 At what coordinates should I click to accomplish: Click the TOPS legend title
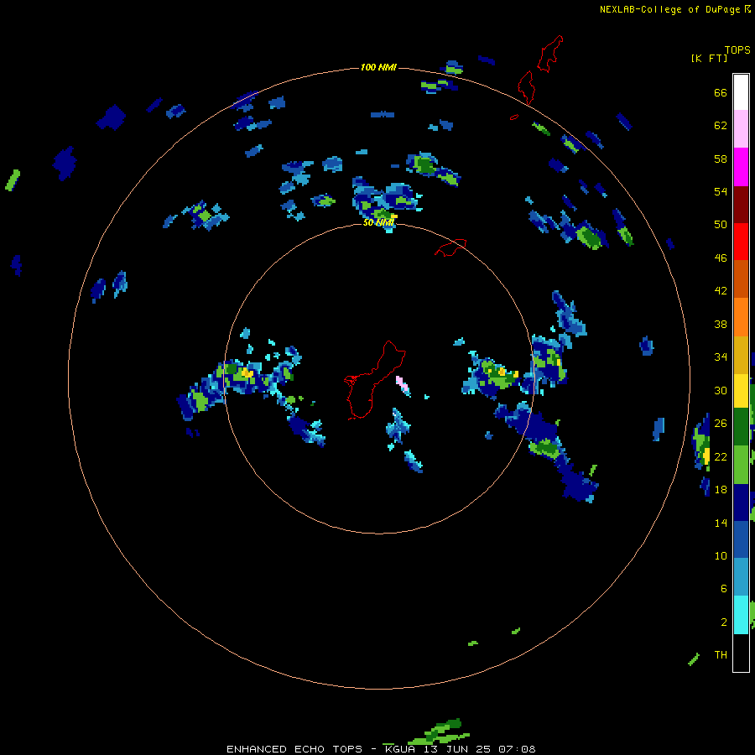[737, 50]
